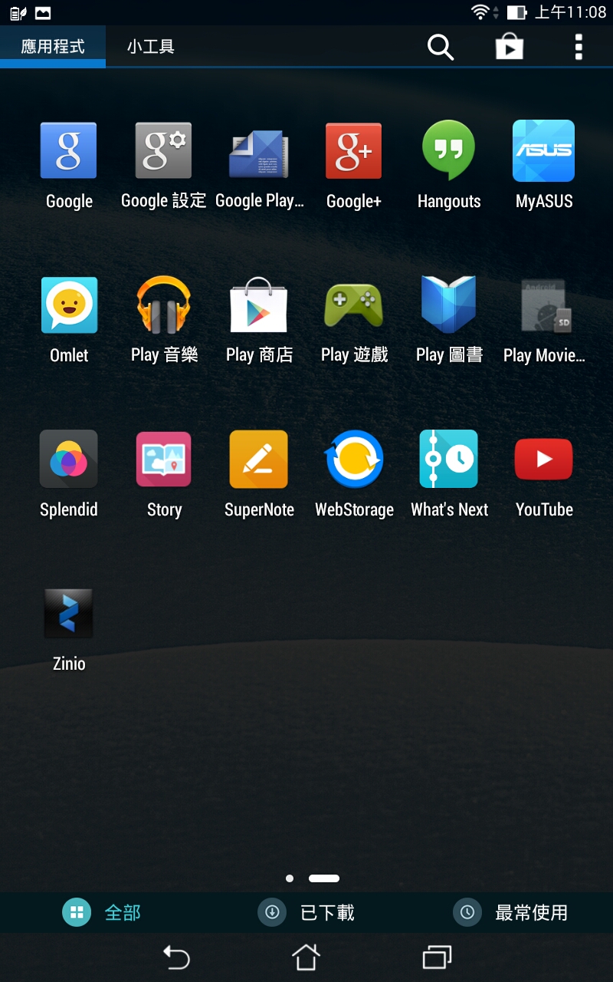The height and width of the screenshot is (982, 613).
Task: Tap the battery status icon
Action: pos(517,12)
